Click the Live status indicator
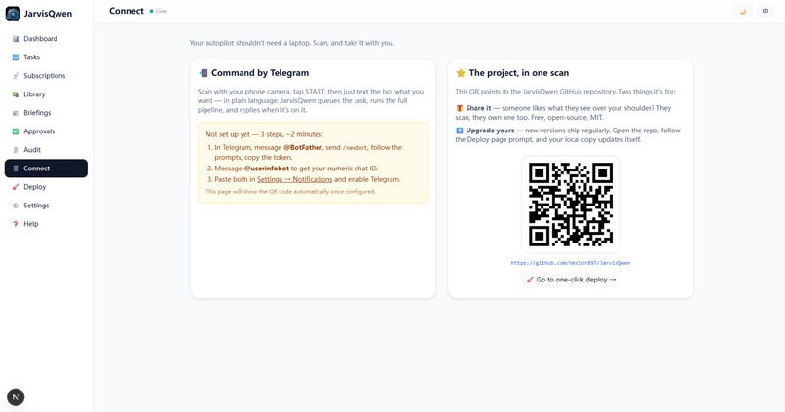785x412 pixels. point(158,11)
